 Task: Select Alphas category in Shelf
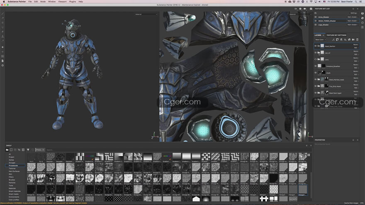[11, 160]
